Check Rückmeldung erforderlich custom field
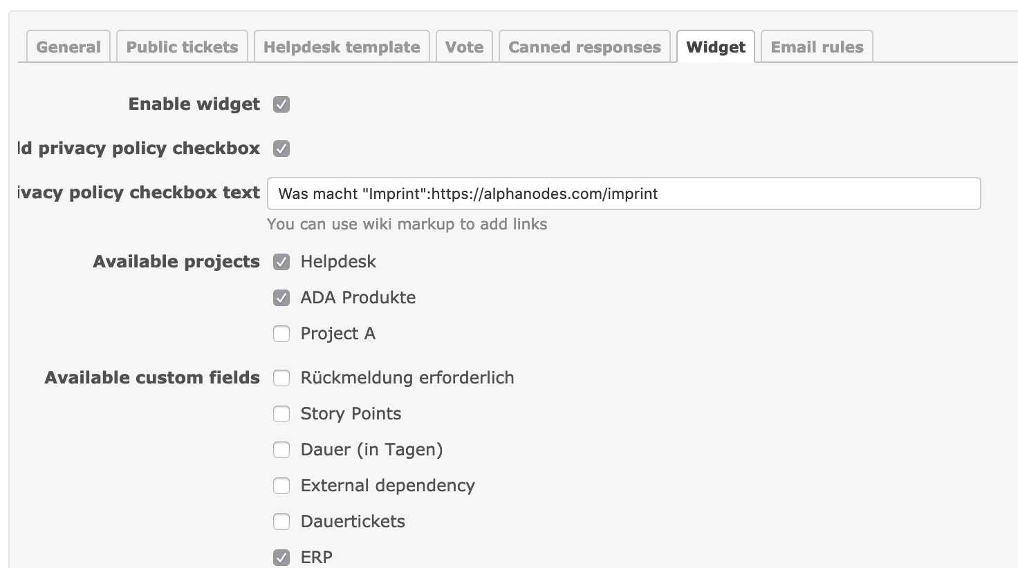The image size is (1018, 568). (281, 378)
